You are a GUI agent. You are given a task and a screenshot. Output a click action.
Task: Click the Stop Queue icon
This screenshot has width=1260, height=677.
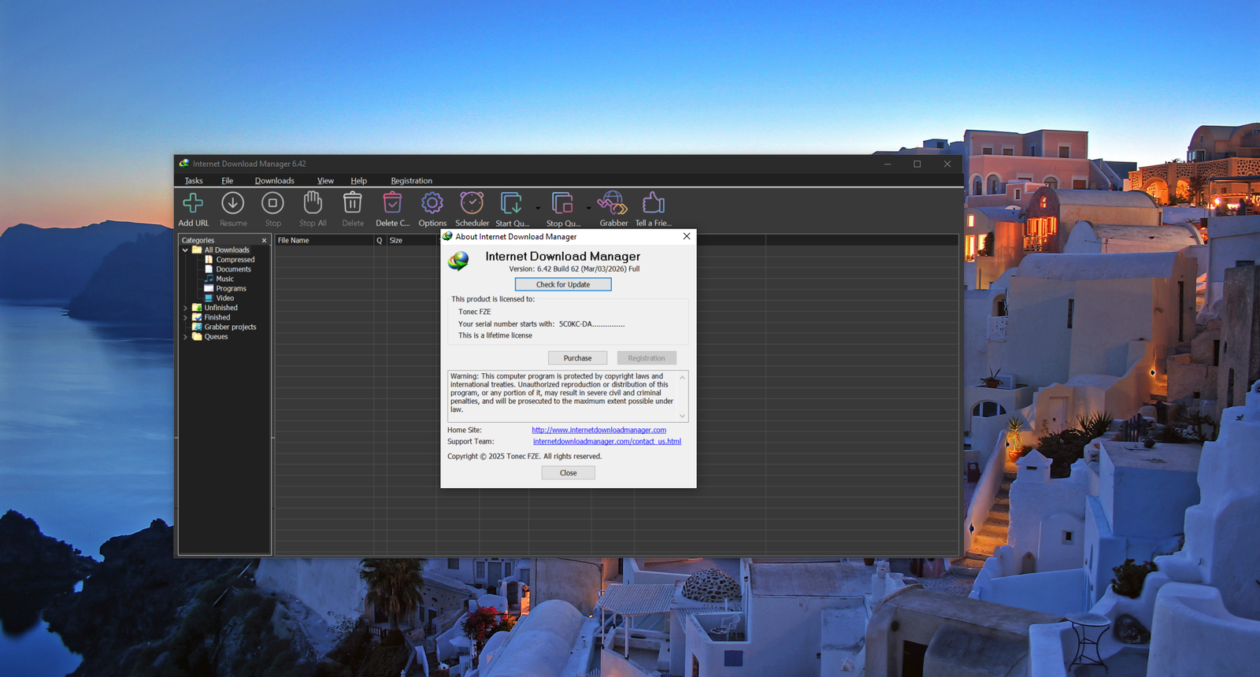(562, 204)
